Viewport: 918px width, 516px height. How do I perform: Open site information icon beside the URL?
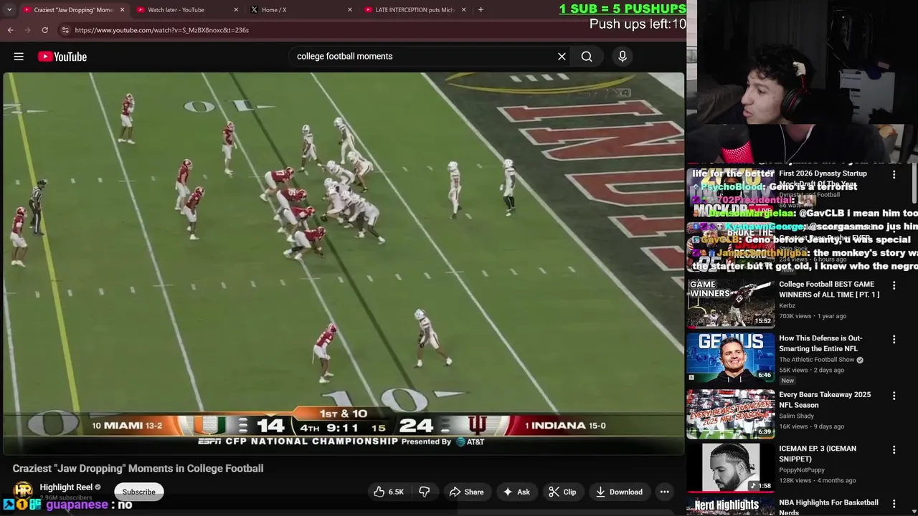pyautogui.click(x=65, y=30)
